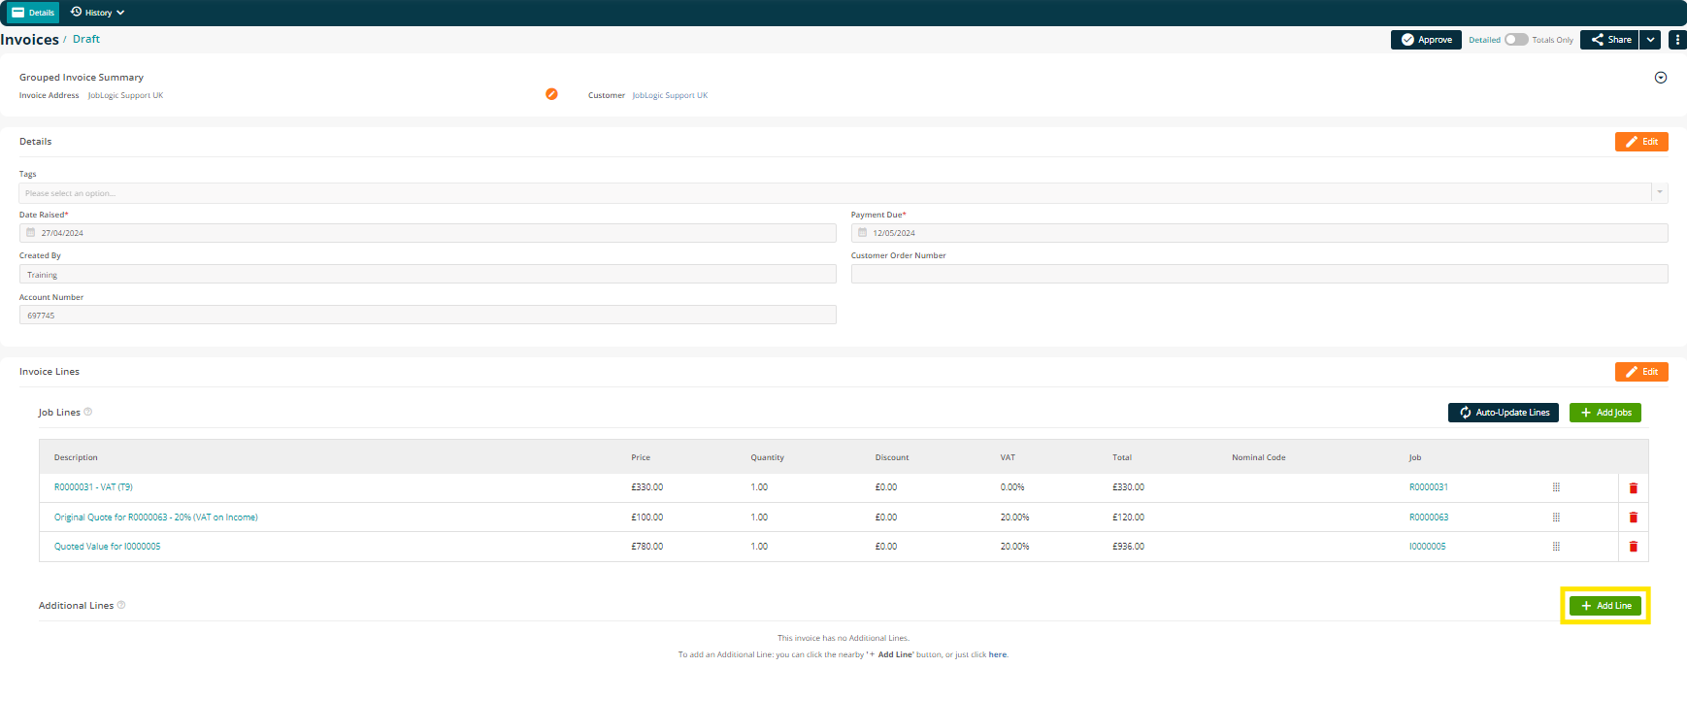Viewport: 1687px width, 701px height.
Task: Delete the I0000005 job line
Action: [1633, 547]
